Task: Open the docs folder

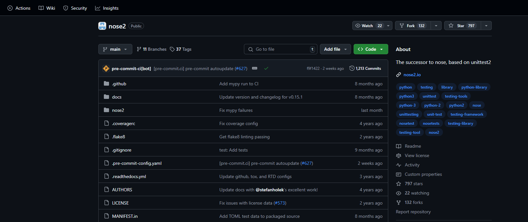Action: click(117, 97)
